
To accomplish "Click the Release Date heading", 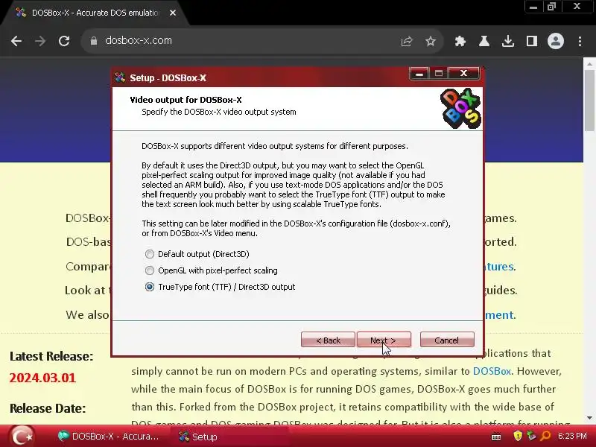I will click(x=48, y=408).
